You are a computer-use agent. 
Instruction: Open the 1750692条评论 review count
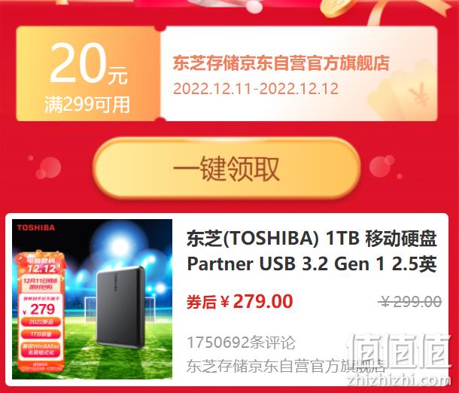click(241, 343)
